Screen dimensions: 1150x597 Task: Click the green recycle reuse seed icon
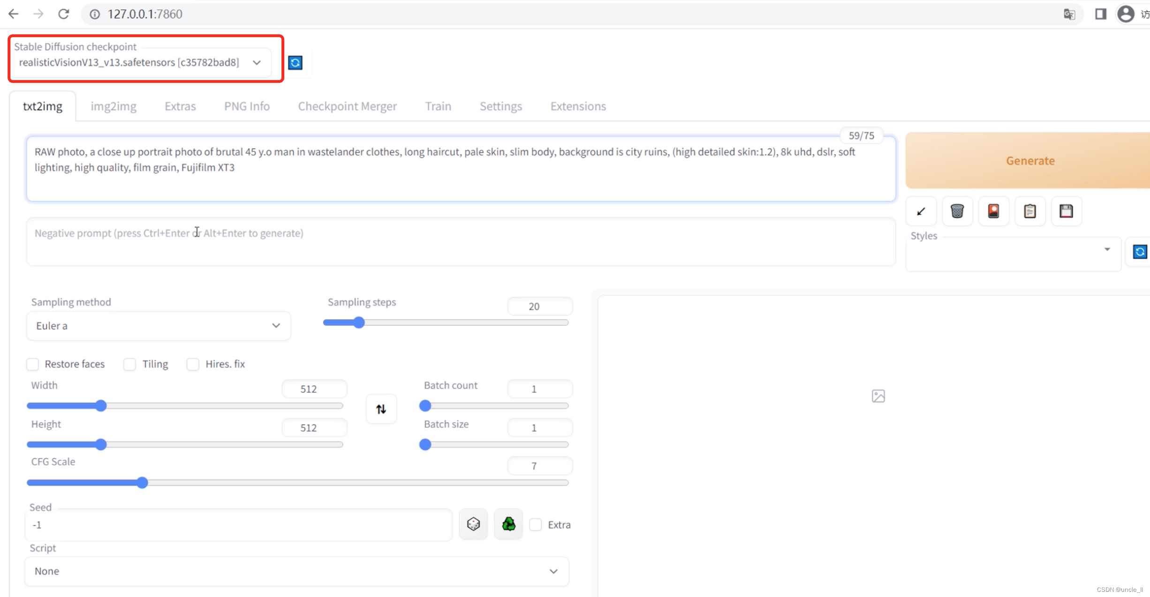pyautogui.click(x=508, y=524)
